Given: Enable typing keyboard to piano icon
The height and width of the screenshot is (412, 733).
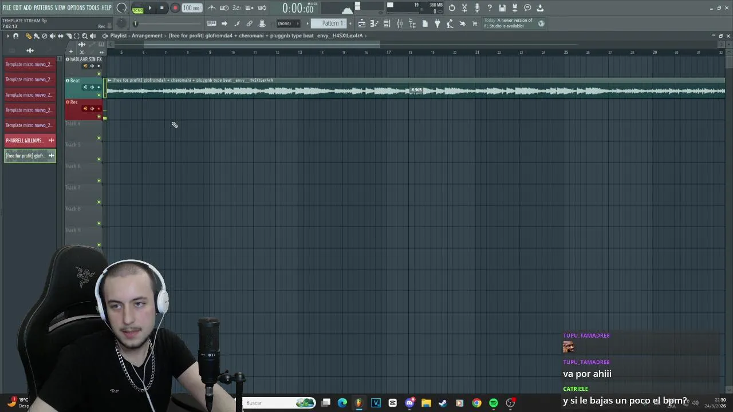Looking at the screenshot, I should coord(211,23).
